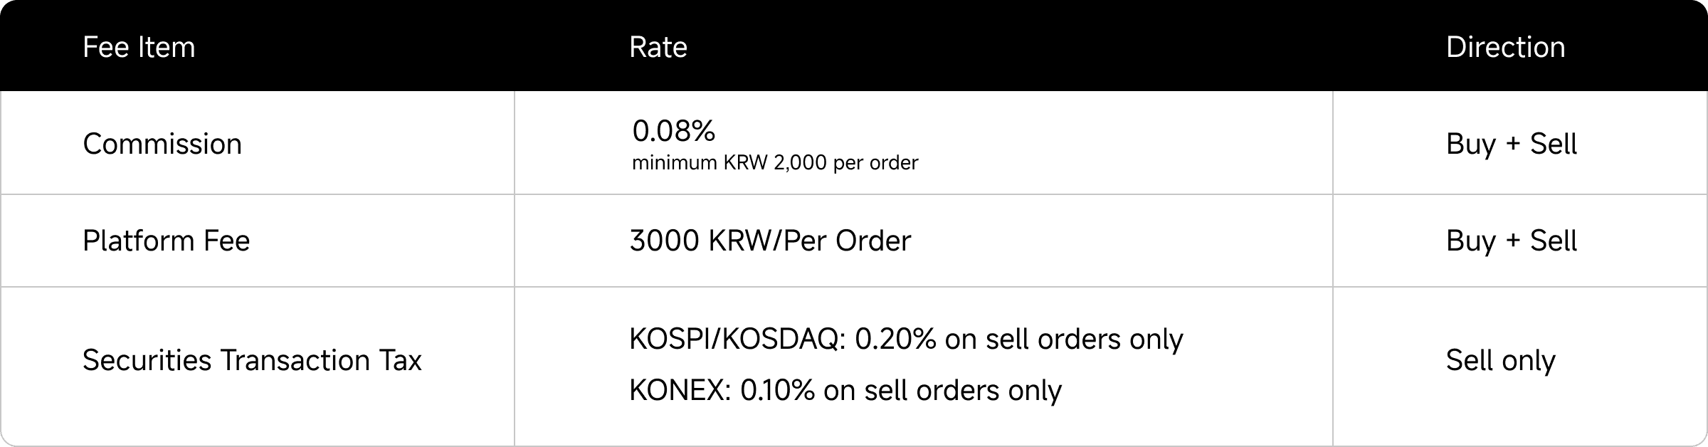Click the Direction column header
1708x447 pixels.
[x=1505, y=47]
